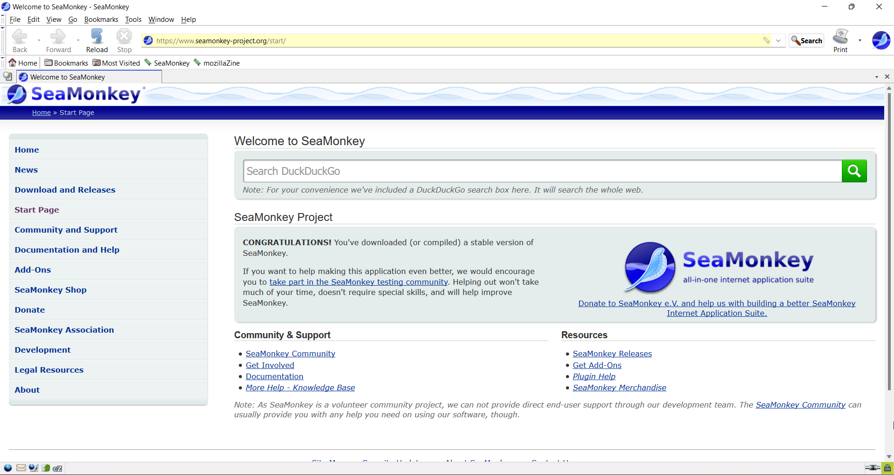Open the Back button history dropdown arrow

click(x=39, y=40)
